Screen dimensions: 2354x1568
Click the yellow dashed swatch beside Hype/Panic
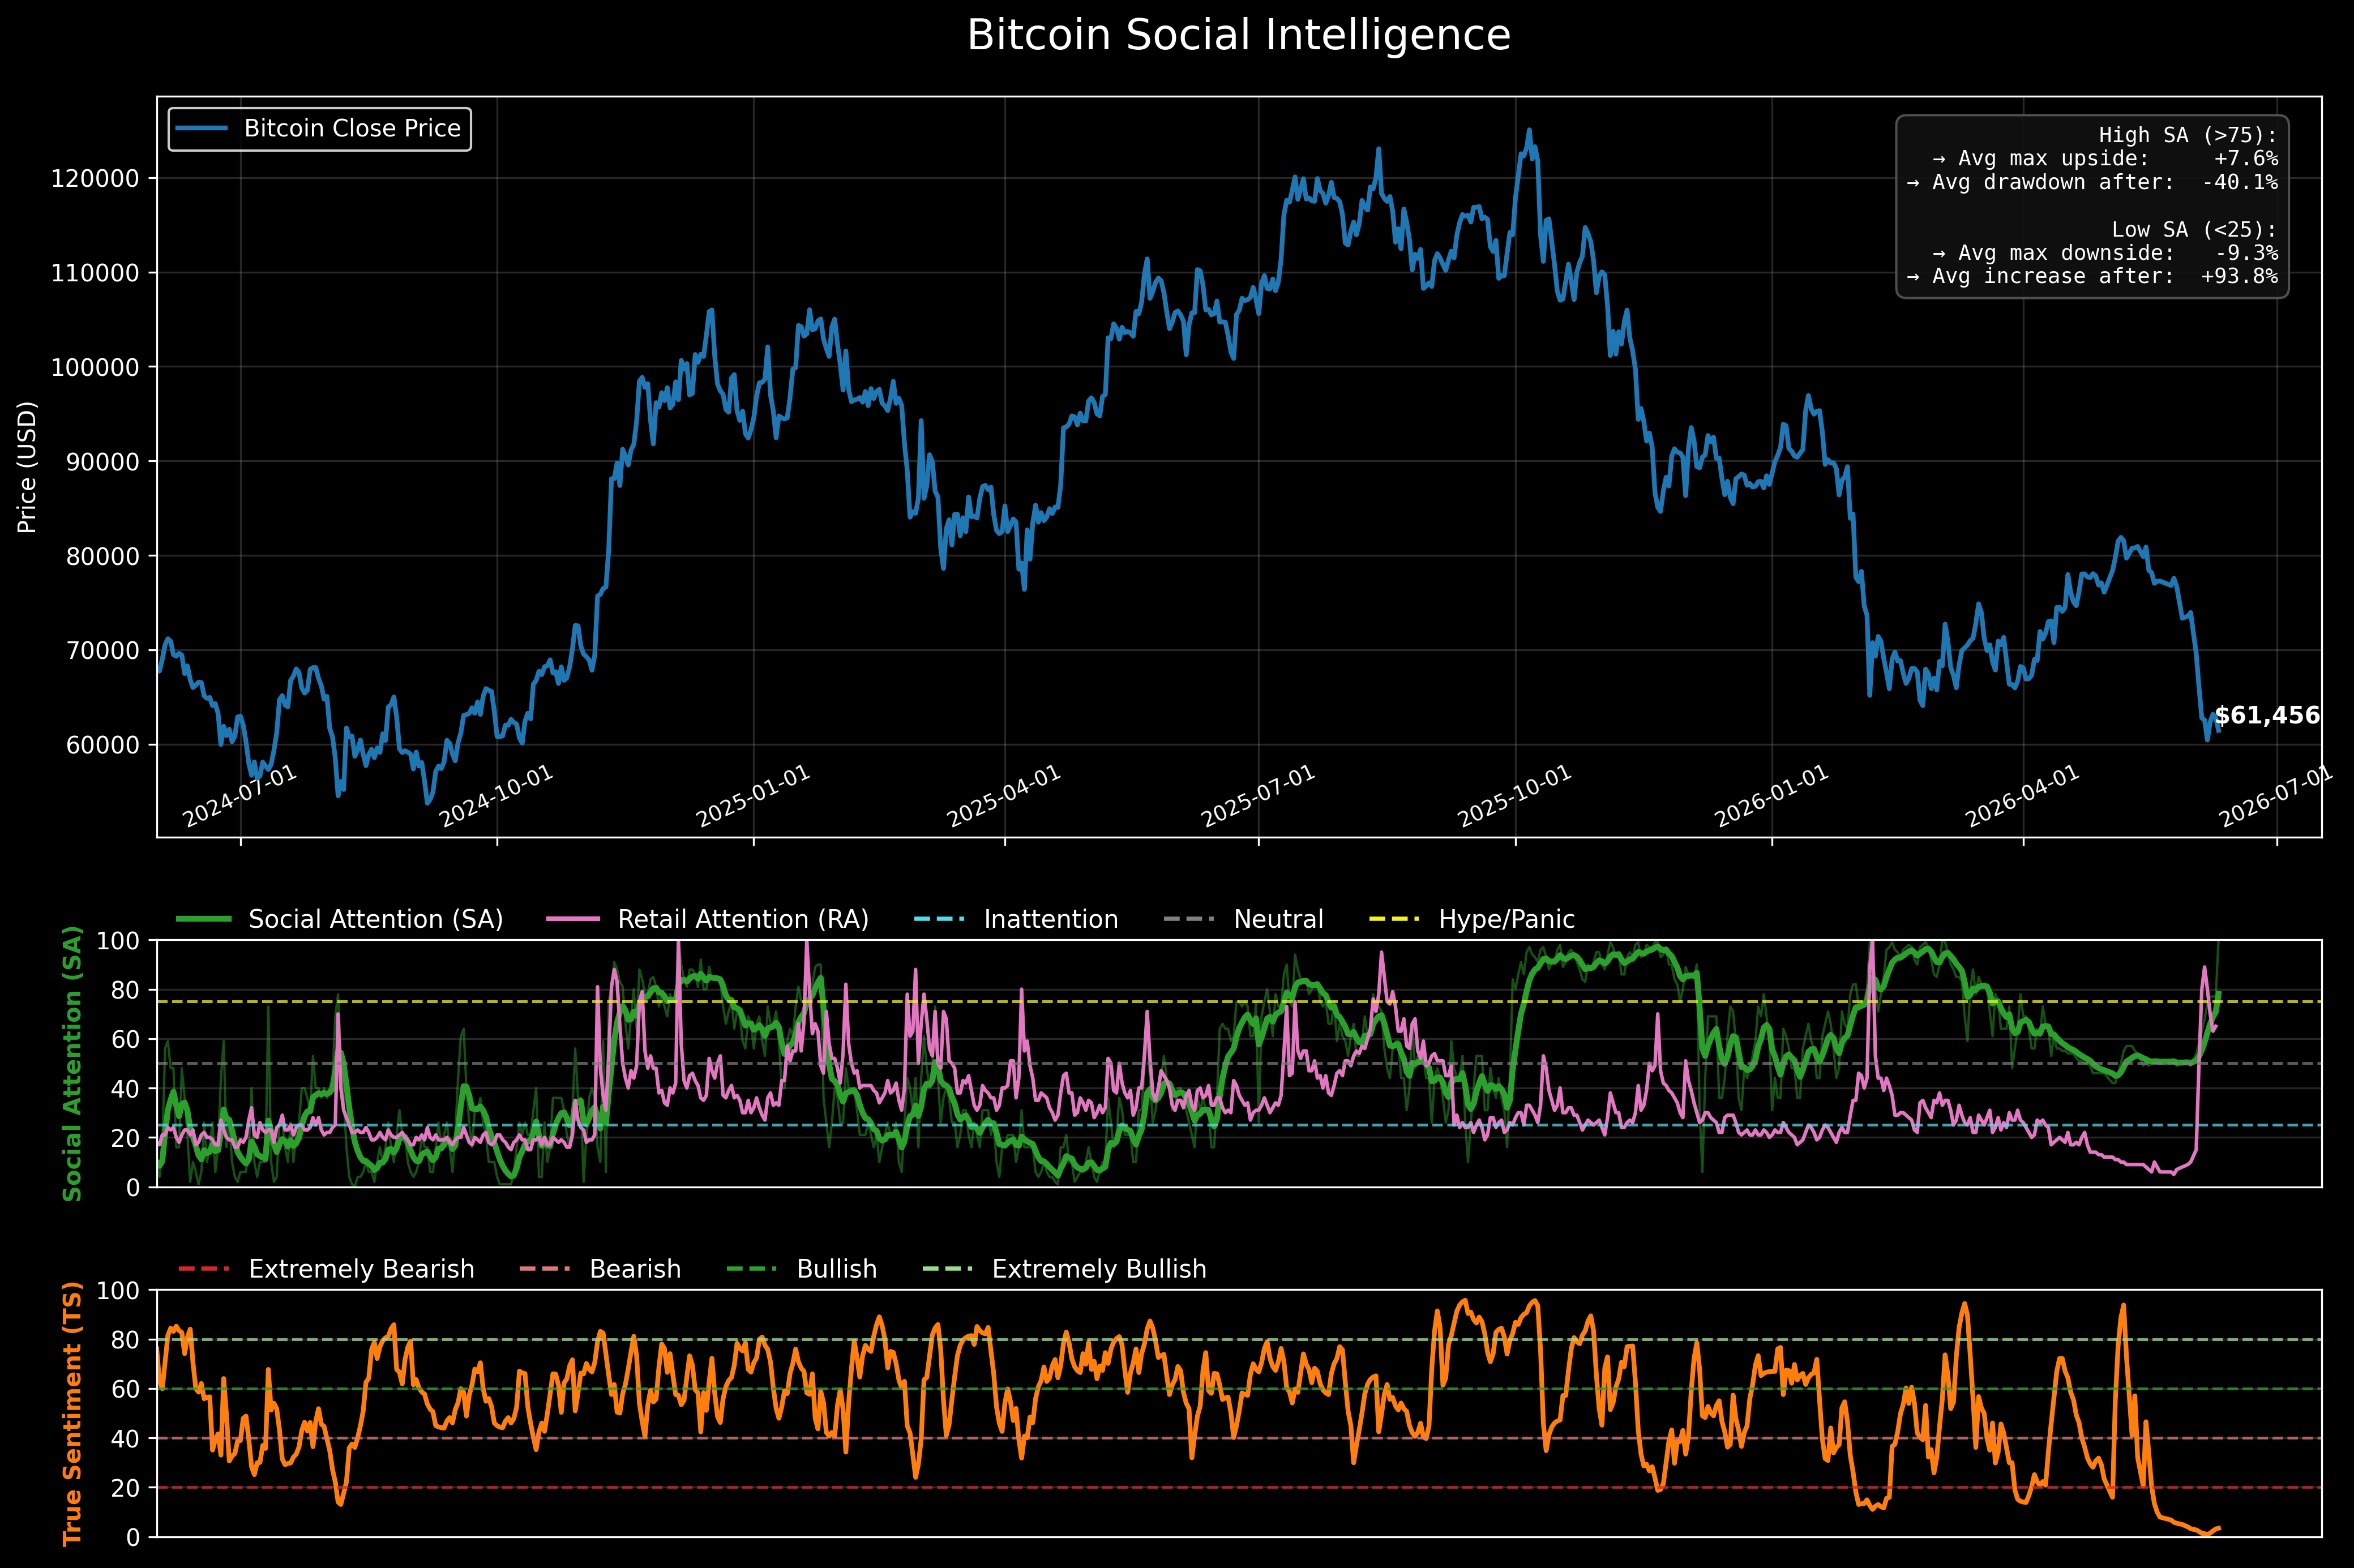(x=1394, y=919)
